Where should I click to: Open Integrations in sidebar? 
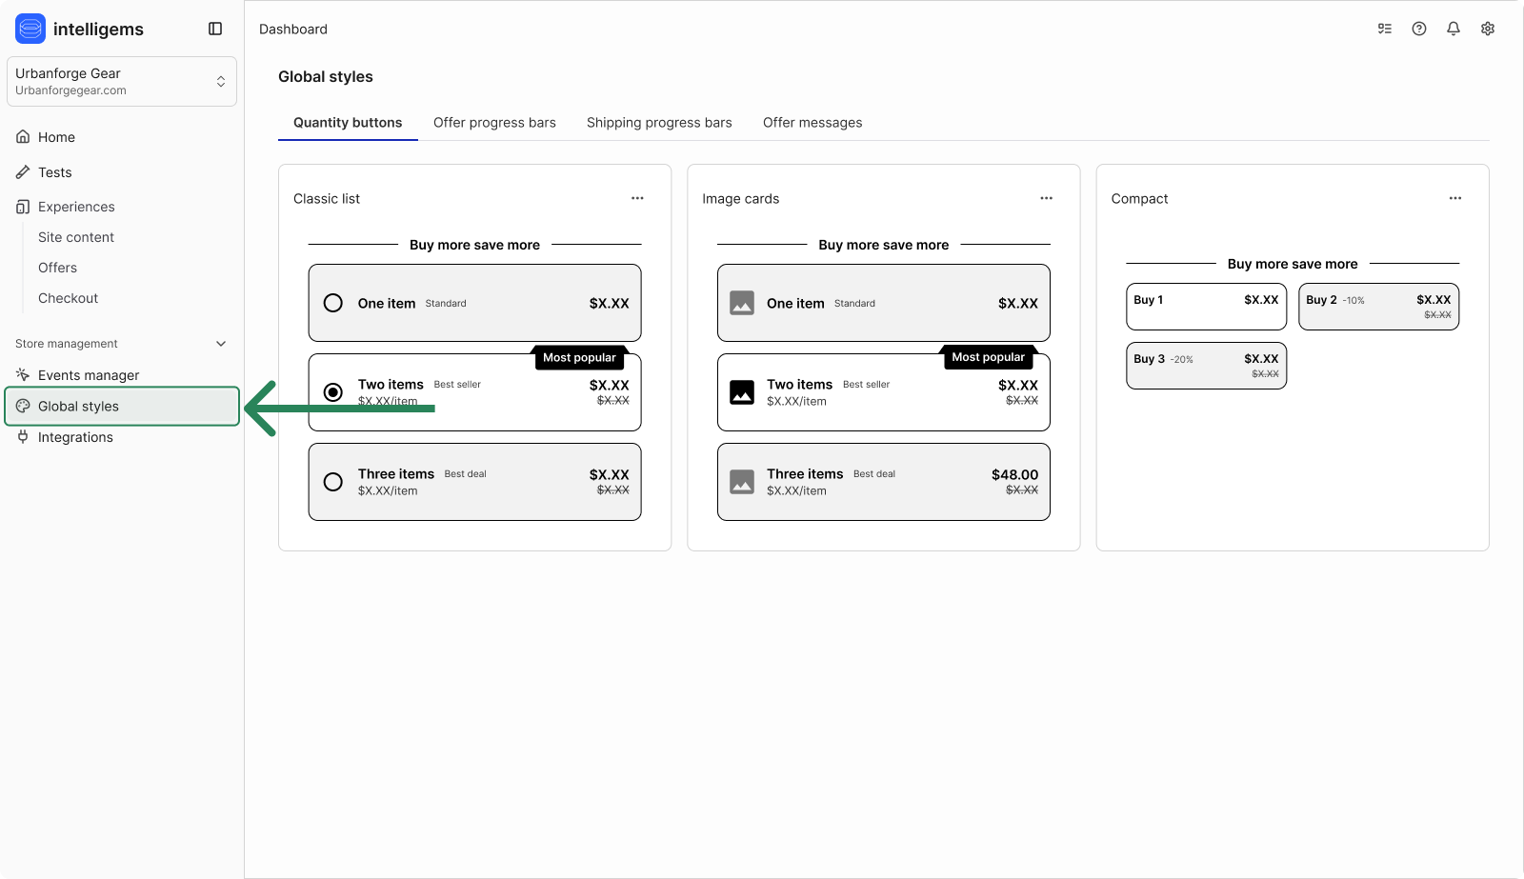75,437
